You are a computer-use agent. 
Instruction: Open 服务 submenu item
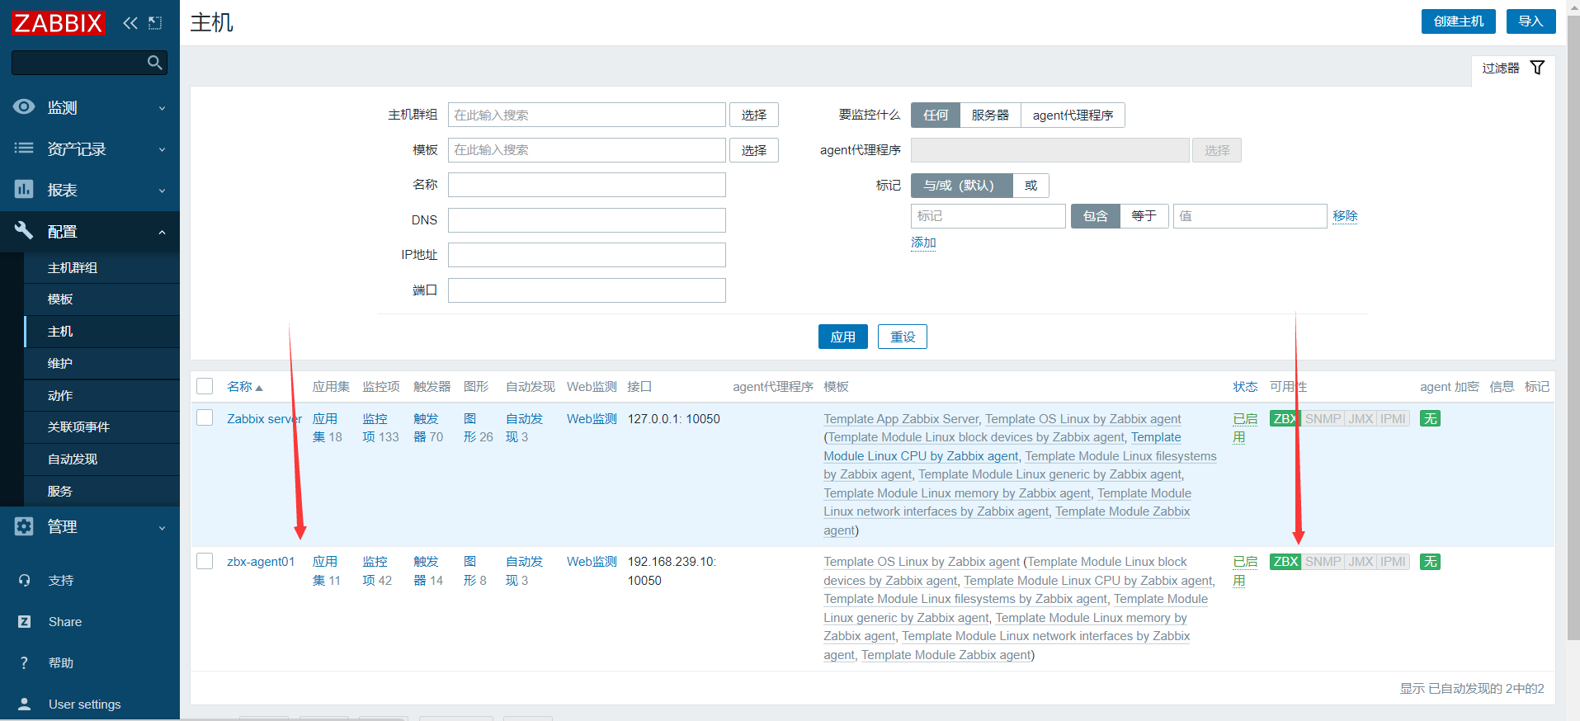(x=101, y=492)
